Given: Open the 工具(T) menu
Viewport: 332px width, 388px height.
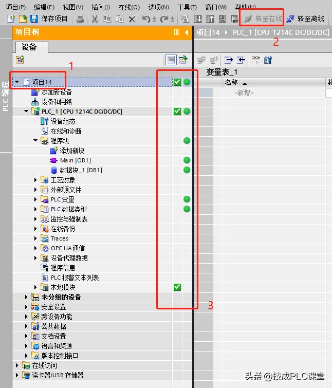Looking at the screenshot, I should click(187, 7).
